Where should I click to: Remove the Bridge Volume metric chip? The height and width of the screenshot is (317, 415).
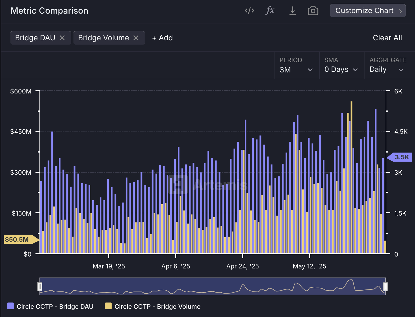point(136,38)
